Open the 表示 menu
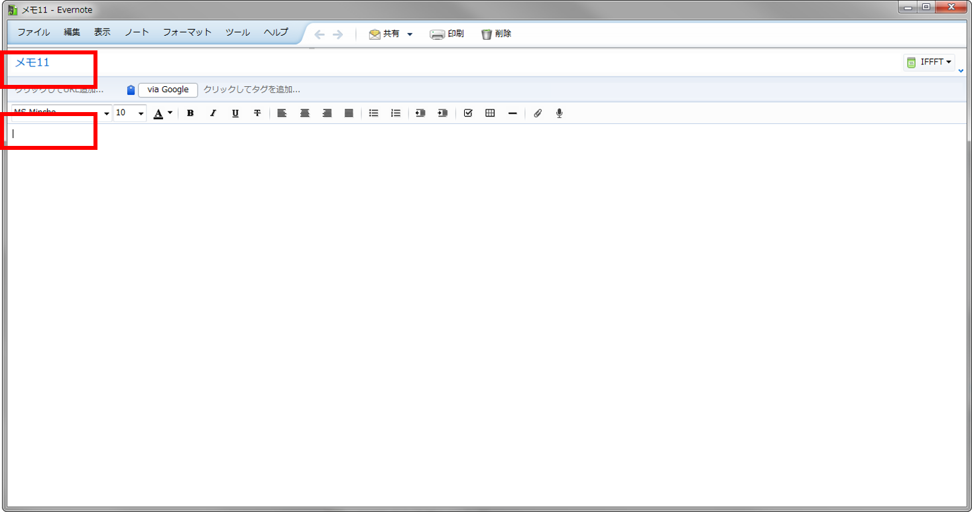This screenshot has width=972, height=512. pyautogui.click(x=102, y=32)
